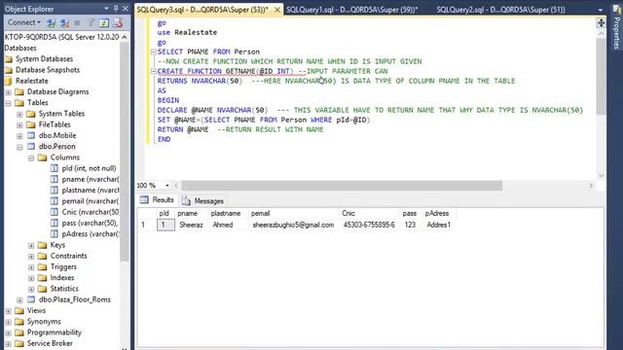
Task: Open the Connect dropdown menu
Action: click(24, 22)
